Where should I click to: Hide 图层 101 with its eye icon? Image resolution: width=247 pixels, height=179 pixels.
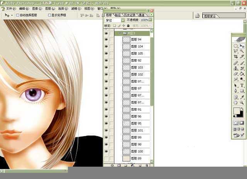(107, 130)
